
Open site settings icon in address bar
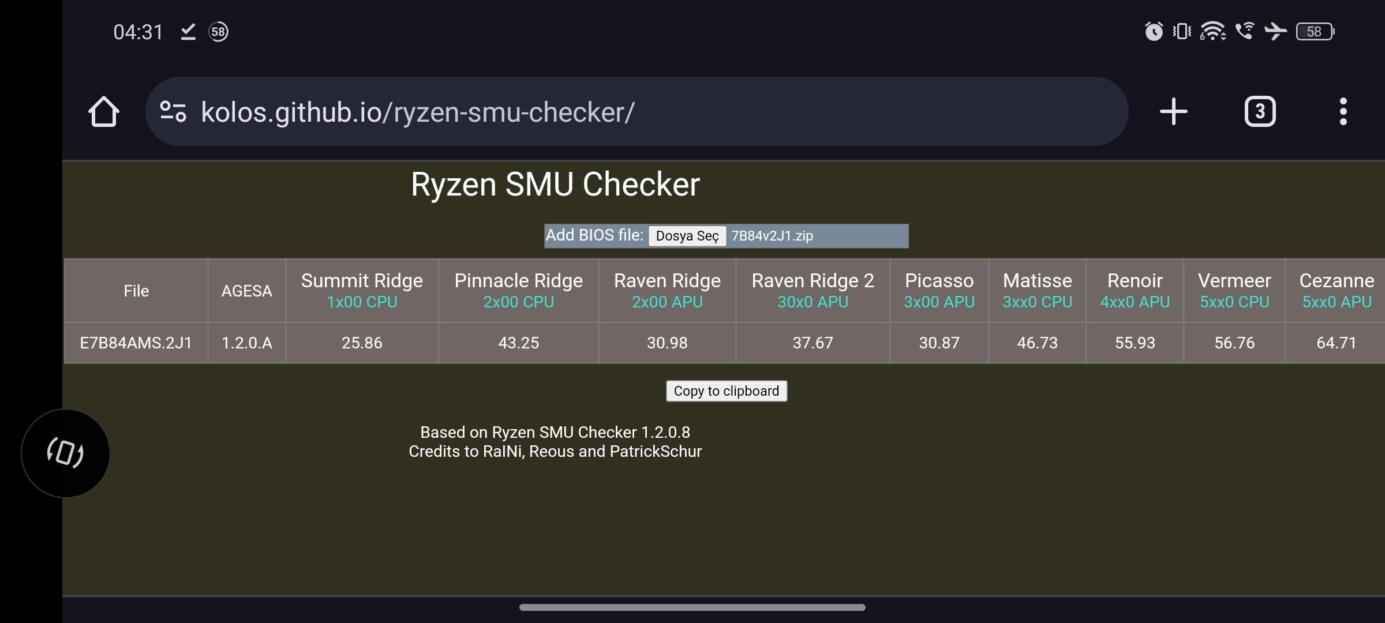point(173,111)
